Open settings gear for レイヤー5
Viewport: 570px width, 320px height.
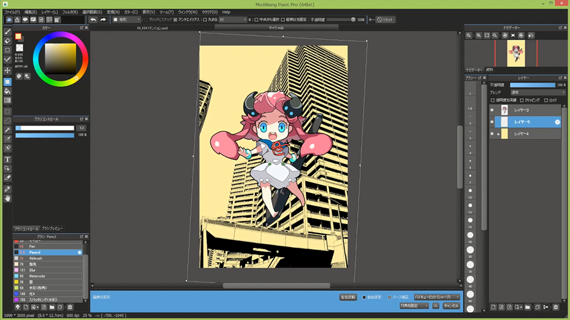point(557,122)
